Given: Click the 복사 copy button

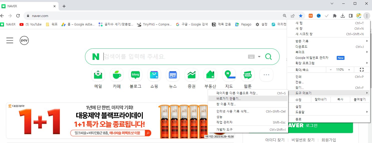Looking at the screenshot, I should click(340, 100).
